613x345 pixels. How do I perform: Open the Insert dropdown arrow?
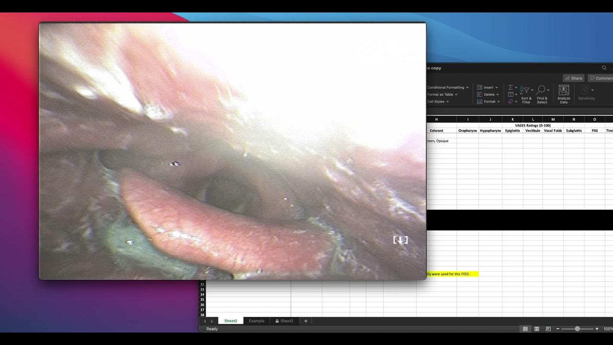tap(497, 88)
